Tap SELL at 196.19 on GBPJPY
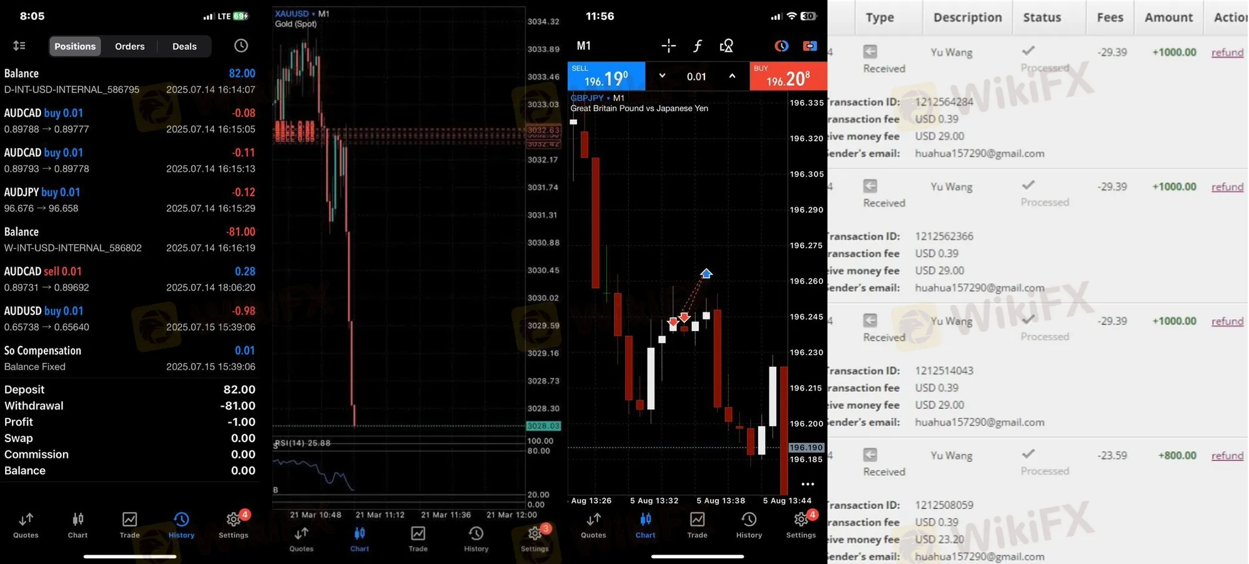The width and height of the screenshot is (1249, 564). click(606, 76)
